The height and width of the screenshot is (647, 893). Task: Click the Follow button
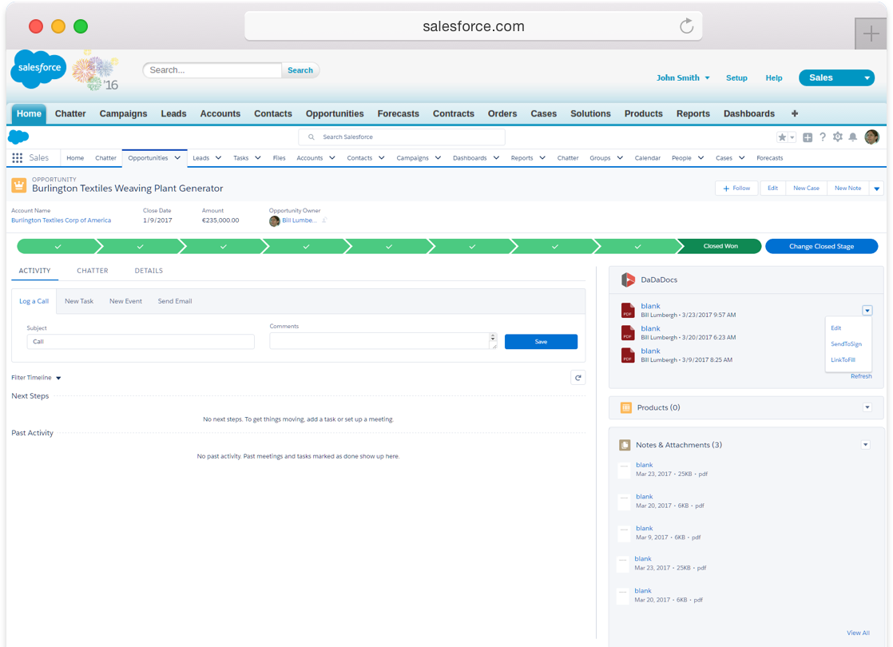736,189
